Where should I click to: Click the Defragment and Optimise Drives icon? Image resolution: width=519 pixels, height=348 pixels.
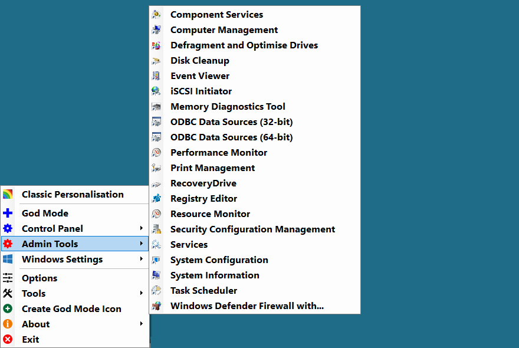coord(156,45)
